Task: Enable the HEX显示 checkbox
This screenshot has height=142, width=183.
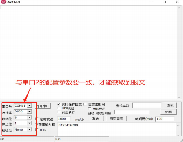Action: point(90,108)
